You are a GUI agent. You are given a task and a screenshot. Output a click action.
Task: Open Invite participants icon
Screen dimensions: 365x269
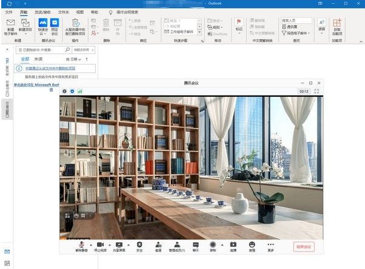tap(158, 244)
